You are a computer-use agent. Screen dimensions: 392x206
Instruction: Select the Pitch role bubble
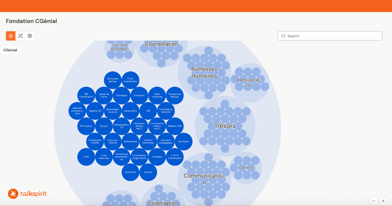pos(86,157)
